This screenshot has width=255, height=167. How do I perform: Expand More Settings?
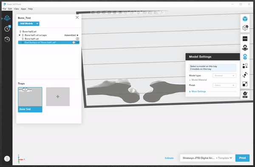198,92
